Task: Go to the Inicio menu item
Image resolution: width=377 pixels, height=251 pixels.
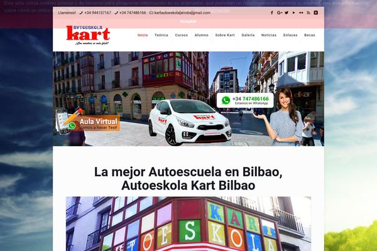Action: (x=143, y=35)
